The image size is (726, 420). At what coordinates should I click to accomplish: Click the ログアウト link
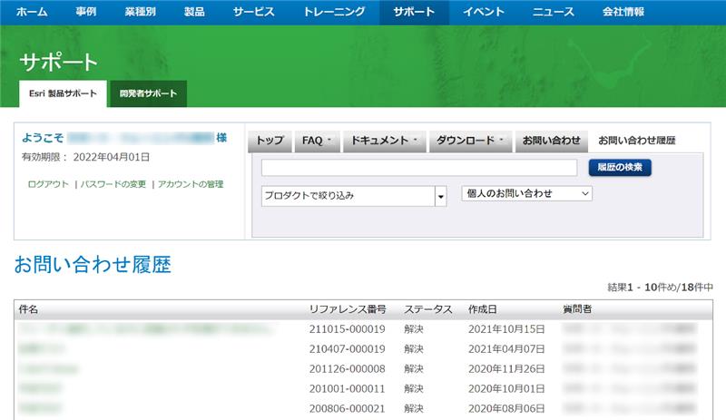[48, 184]
